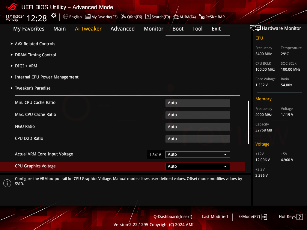Open the Advanced tab

pos(123,29)
